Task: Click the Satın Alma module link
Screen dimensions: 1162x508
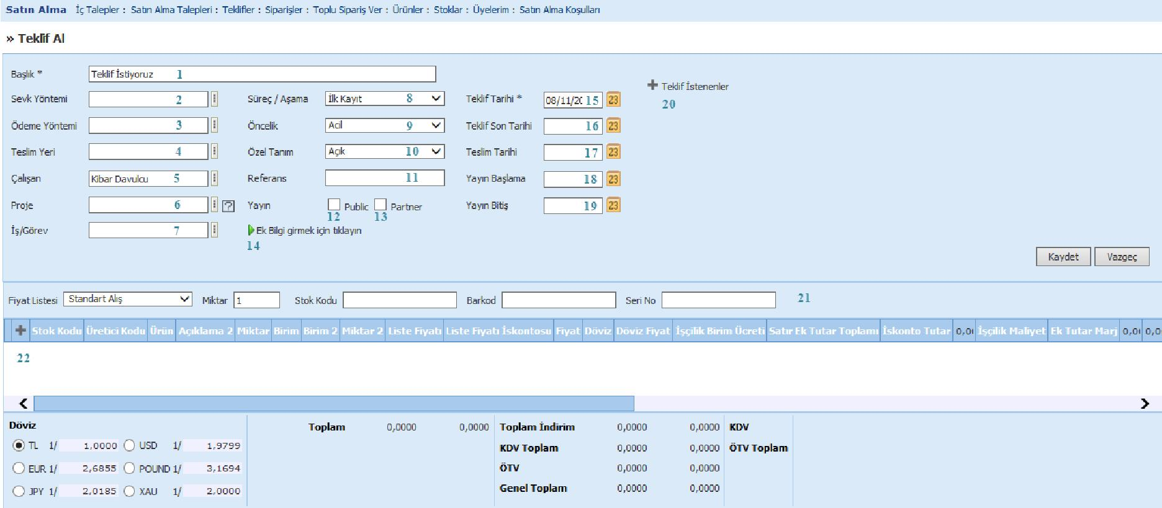Action: pyautogui.click(x=36, y=10)
